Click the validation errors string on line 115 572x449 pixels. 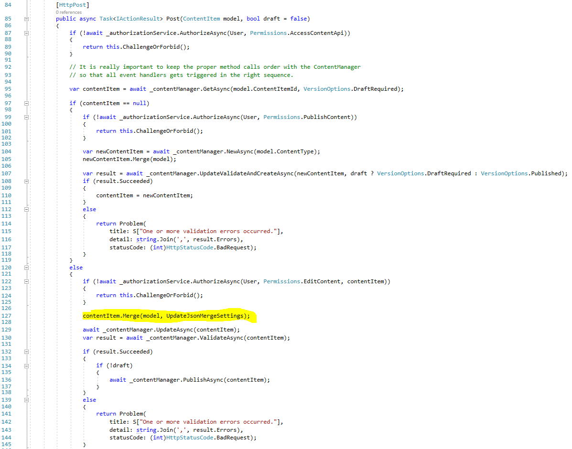point(208,231)
